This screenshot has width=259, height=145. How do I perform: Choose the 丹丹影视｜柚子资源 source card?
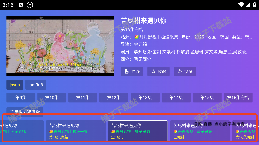click(138, 131)
